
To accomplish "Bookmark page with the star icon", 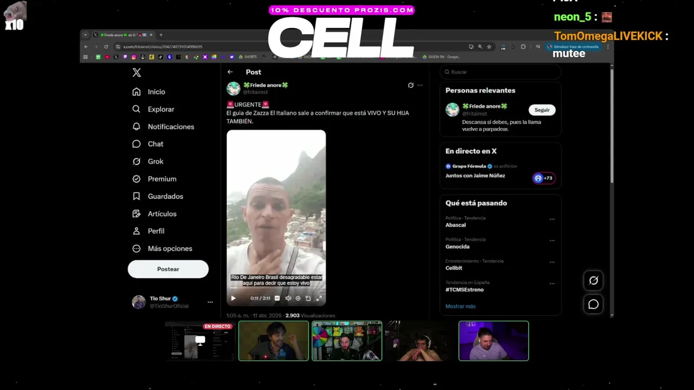I will pos(489,47).
